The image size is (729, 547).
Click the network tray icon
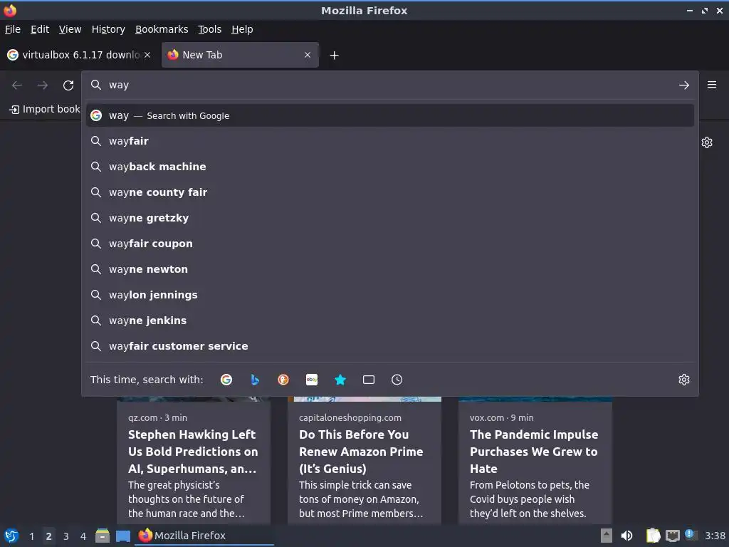point(673,536)
